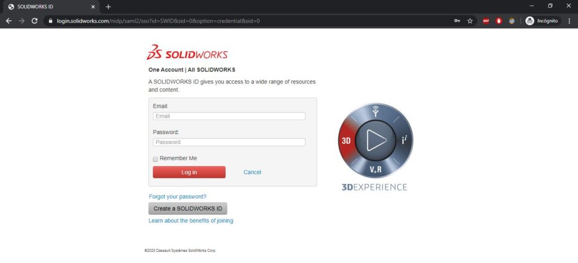Click the i compass quadrant
The width and height of the screenshot is (578, 263).
[404, 140]
